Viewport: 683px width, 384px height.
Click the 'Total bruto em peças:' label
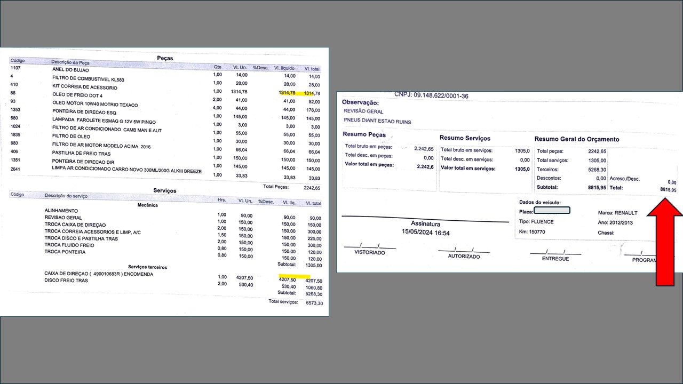coord(369,146)
